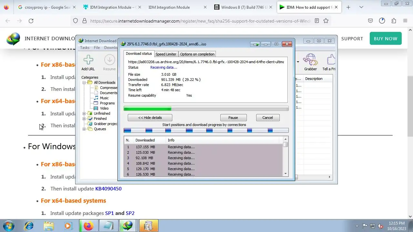
Task: Click the tracking protection shield icon
Action: point(76,21)
